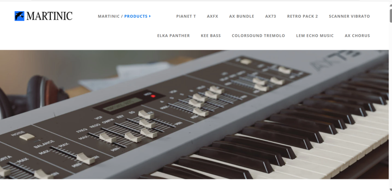Click the page vertical scrollbar thumb
Viewport: 392px width, 191px height.
pyautogui.click(x=390, y=15)
